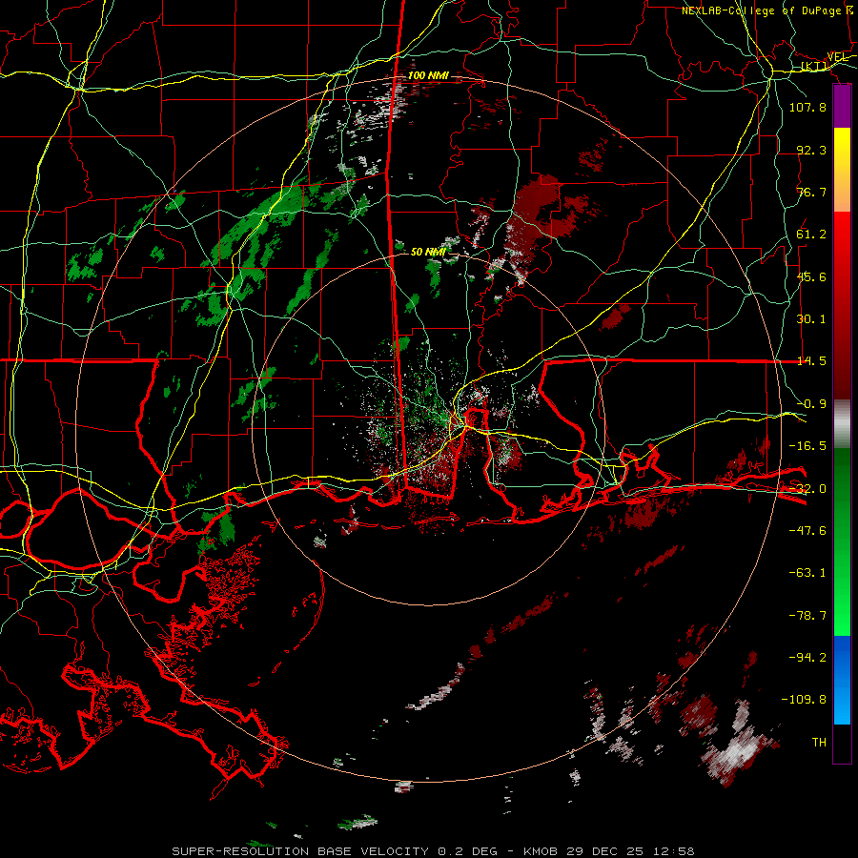Select the 61.2 velocity scale label

[x=811, y=235]
